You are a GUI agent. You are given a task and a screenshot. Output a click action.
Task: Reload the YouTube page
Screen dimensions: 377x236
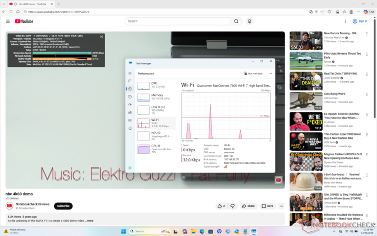pyautogui.click(x=11, y=12)
